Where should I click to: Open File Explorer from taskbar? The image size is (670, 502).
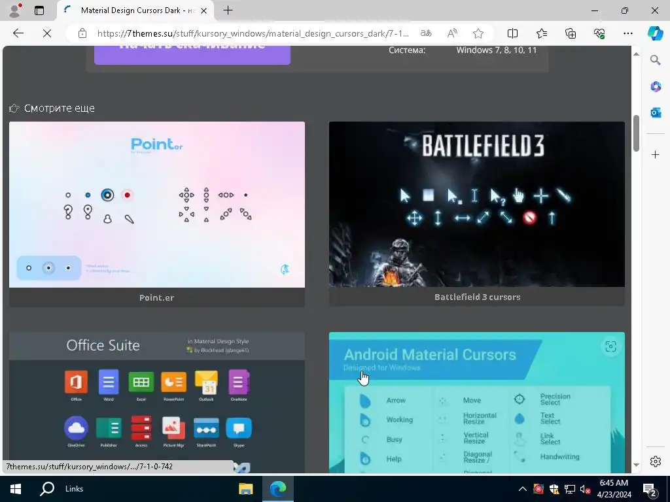click(x=246, y=489)
